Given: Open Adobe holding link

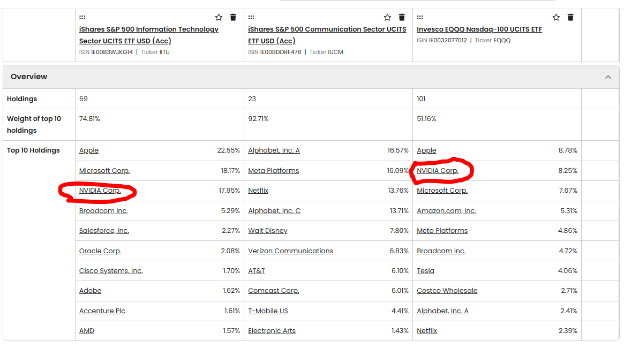Looking at the screenshot, I should click(90, 291).
